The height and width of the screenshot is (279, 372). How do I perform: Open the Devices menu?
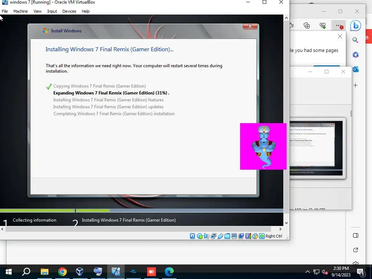click(x=69, y=11)
